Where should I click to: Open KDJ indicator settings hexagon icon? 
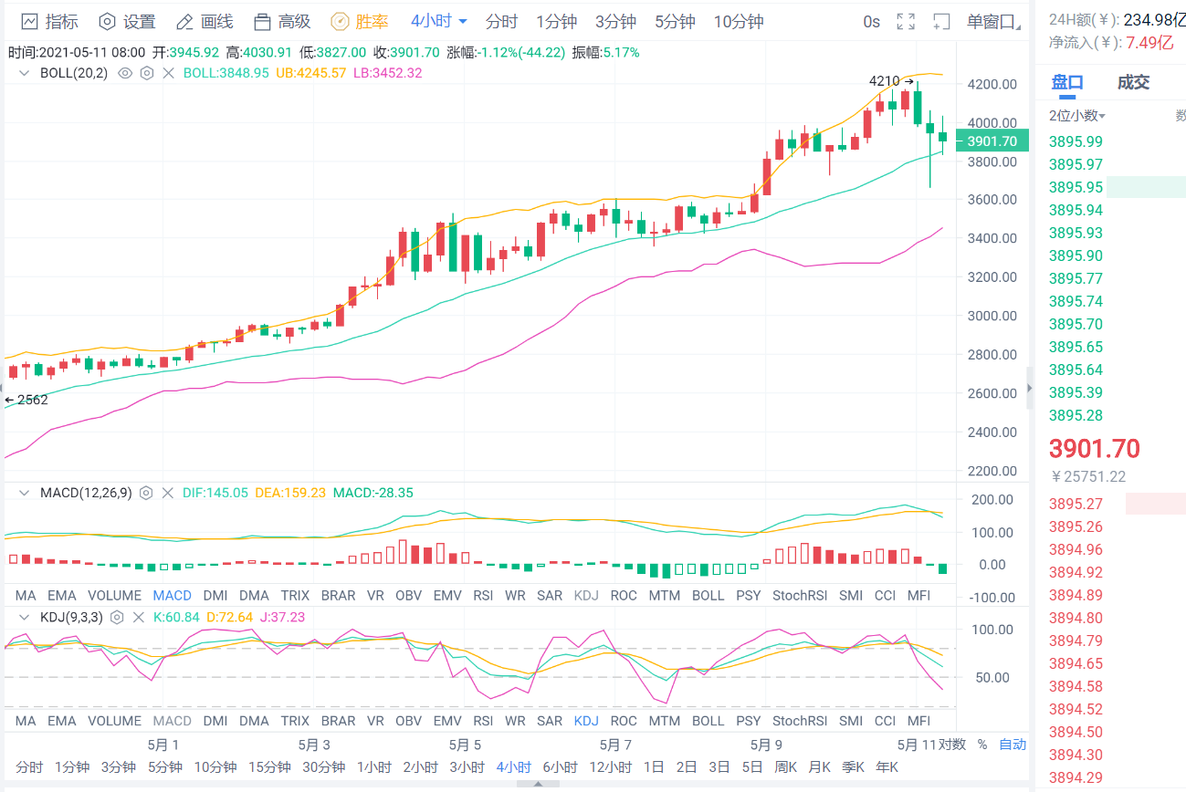click(117, 617)
